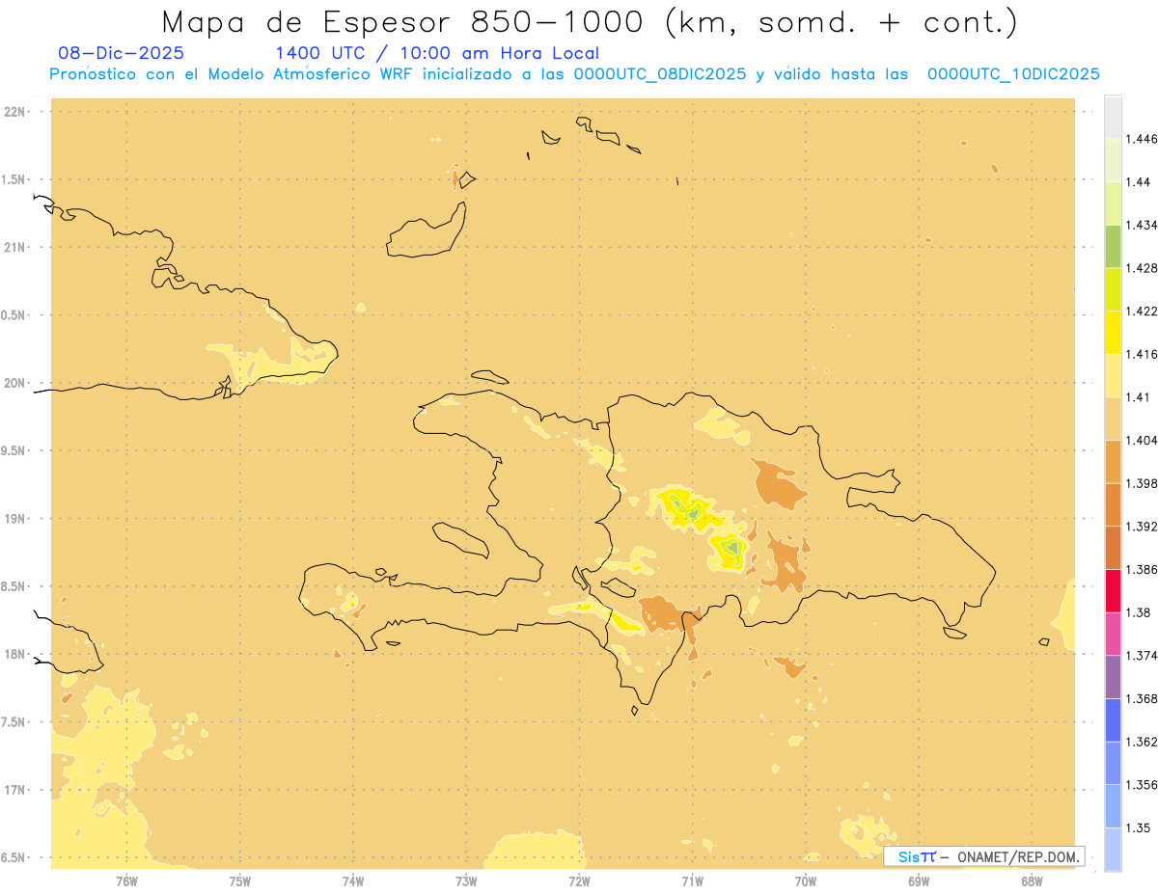Click the colorbar value '1.422'
Screen dimensions: 1158x894
(x=1142, y=311)
